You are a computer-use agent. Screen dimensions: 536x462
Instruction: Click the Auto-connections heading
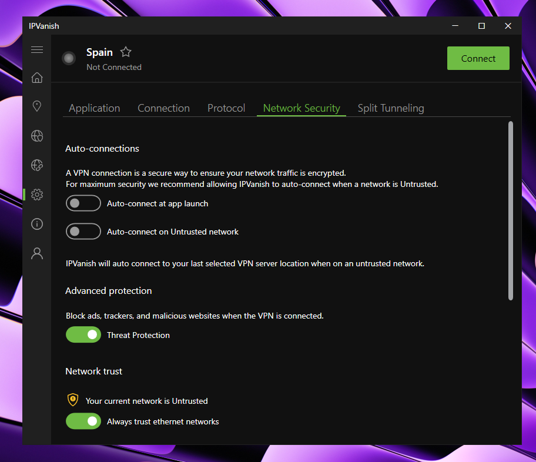(x=102, y=148)
